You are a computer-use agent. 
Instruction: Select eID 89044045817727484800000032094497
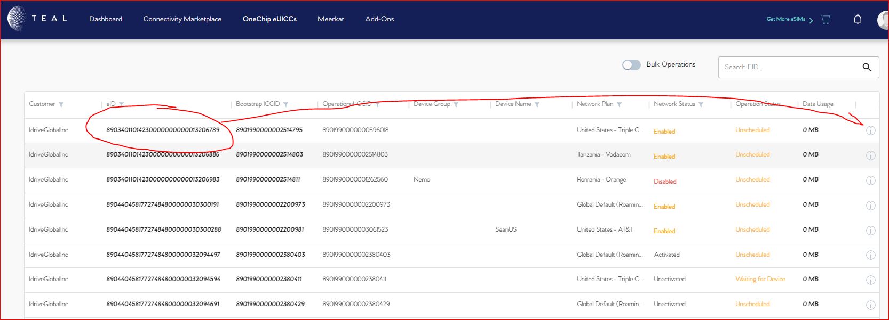163,255
